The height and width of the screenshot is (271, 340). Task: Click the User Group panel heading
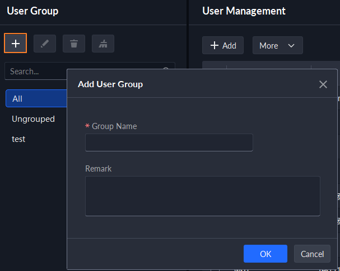(32, 11)
